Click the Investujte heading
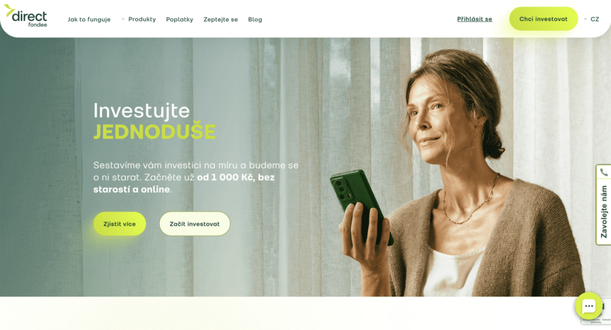 point(141,110)
